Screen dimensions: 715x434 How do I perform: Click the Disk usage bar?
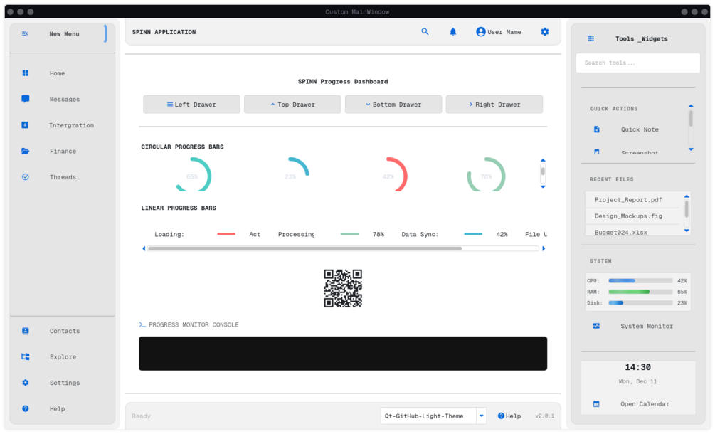tap(640, 302)
